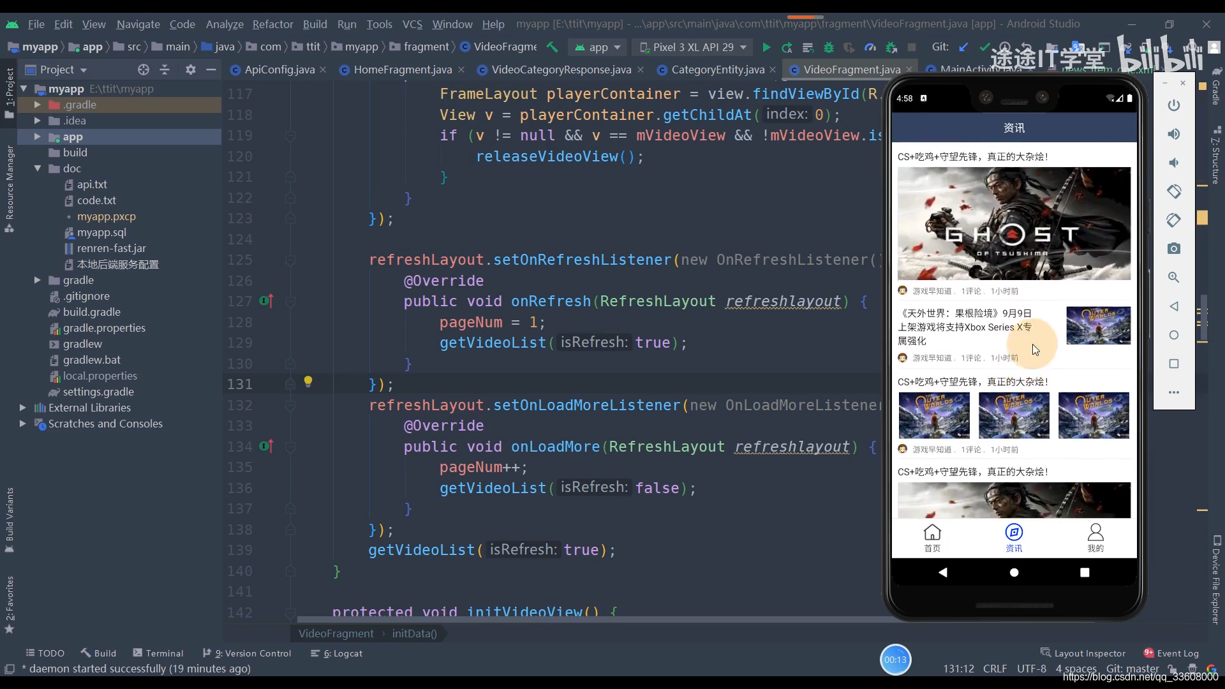Expand the gradle folder in project tree
The width and height of the screenshot is (1225, 689).
click(37, 280)
